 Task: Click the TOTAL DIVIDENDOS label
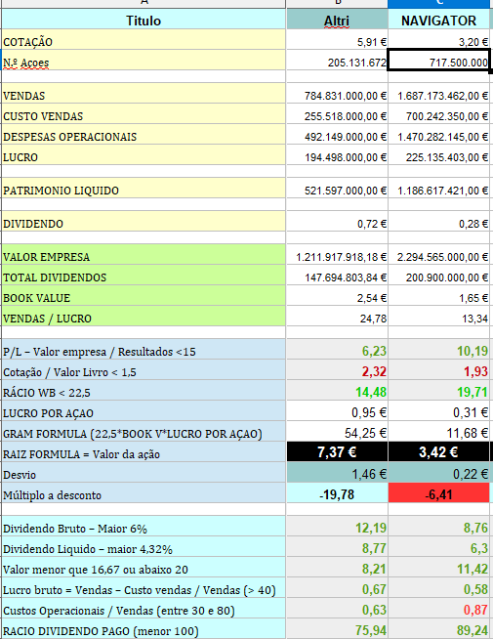click(x=144, y=277)
